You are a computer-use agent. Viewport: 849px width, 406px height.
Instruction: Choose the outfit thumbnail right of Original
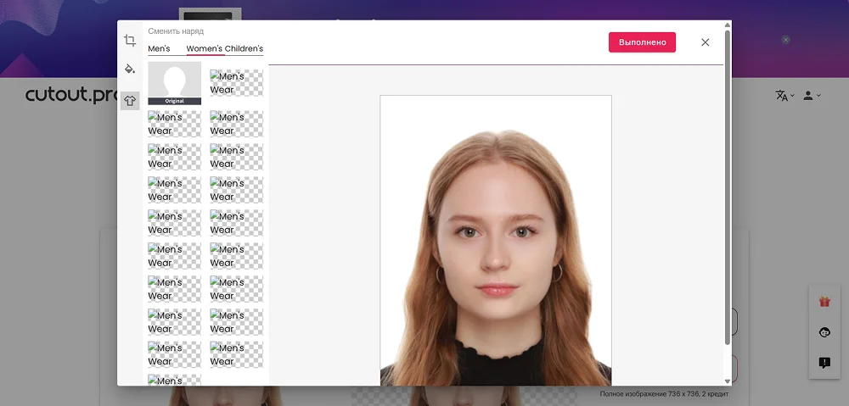pyautogui.click(x=236, y=83)
